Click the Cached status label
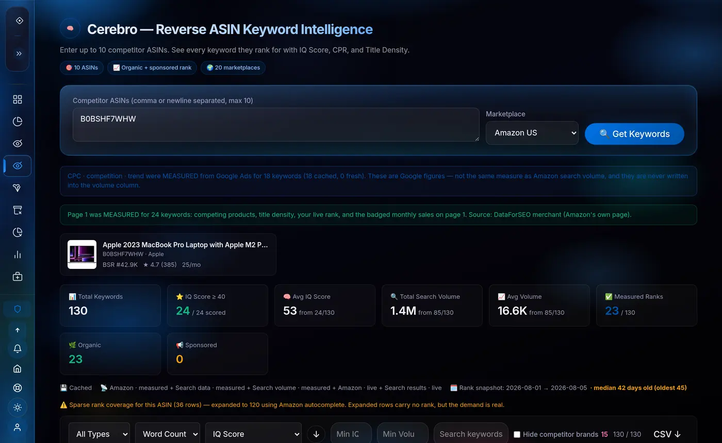The width and height of the screenshot is (722, 443). coord(76,388)
